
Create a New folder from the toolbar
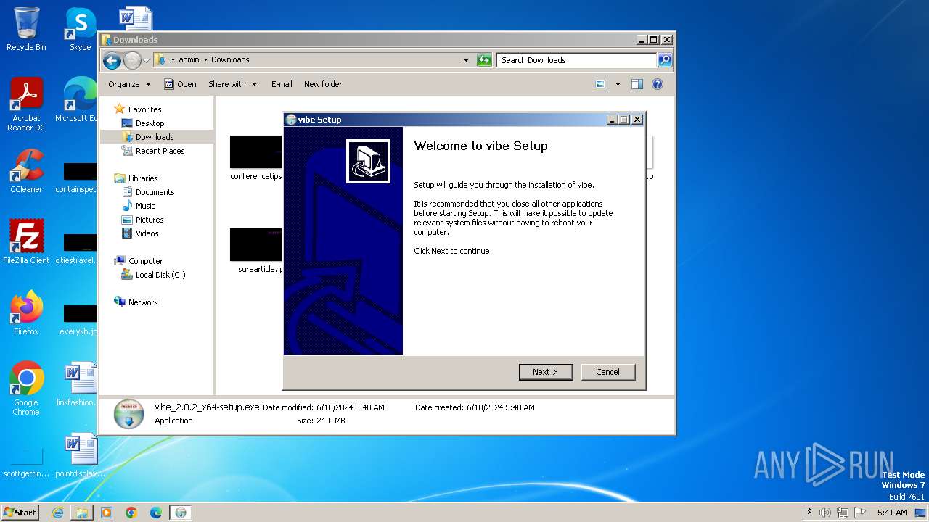pos(323,84)
